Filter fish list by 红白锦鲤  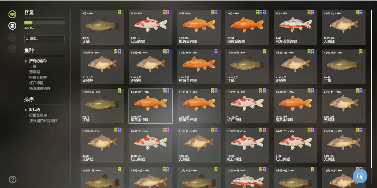[x=36, y=83]
